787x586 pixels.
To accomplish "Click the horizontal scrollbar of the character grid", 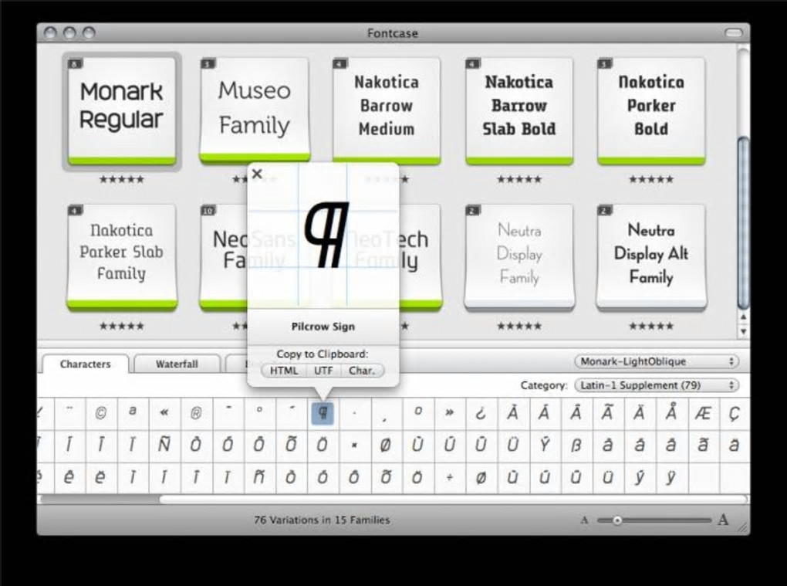I will [393, 499].
